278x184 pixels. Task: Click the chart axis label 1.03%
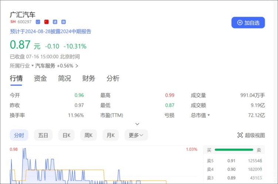[191, 149]
